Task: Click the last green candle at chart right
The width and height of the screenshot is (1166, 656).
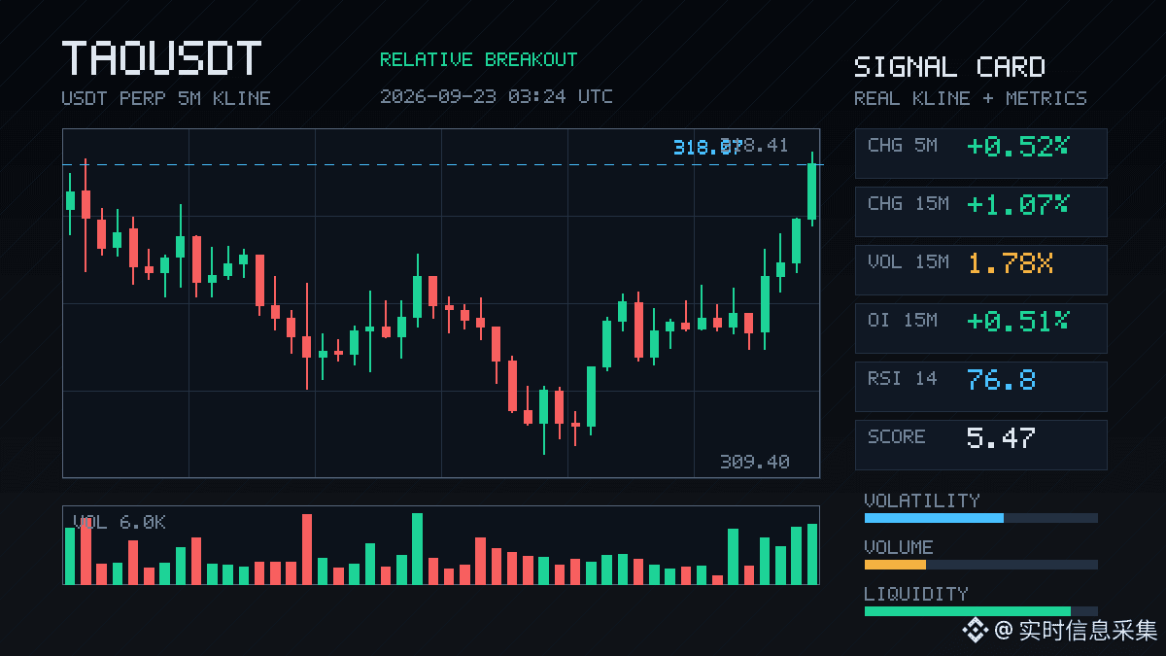Action: point(811,190)
